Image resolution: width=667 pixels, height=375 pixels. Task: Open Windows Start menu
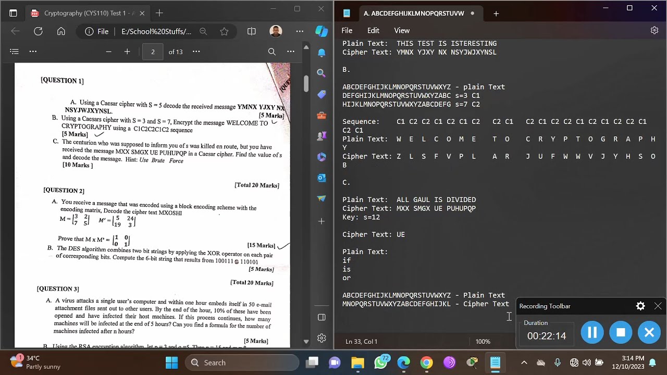point(171,362)
